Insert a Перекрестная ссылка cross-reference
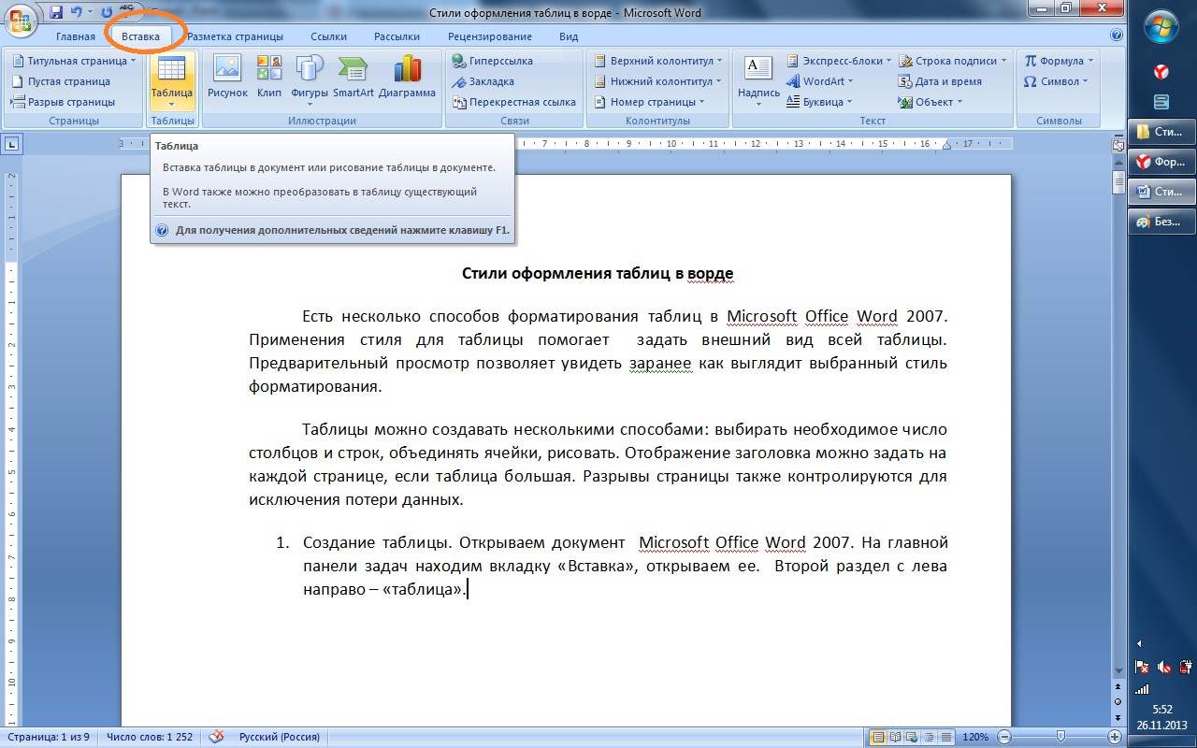The height and width of the screenshot is (748, 1197). [513, 102]
